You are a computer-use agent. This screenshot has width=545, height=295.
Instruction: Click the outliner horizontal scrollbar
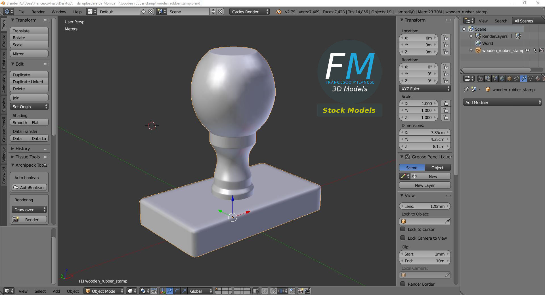[x=496, y=70]
